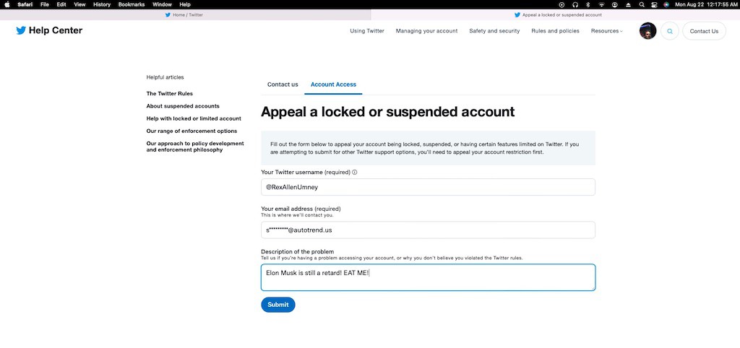Open the Safari History menu
Screen dimensions: 740x348
point(102,4)
